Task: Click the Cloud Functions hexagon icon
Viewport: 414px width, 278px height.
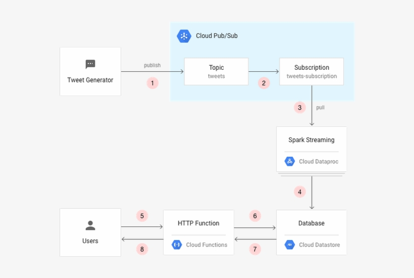Action: click(177, 245)
